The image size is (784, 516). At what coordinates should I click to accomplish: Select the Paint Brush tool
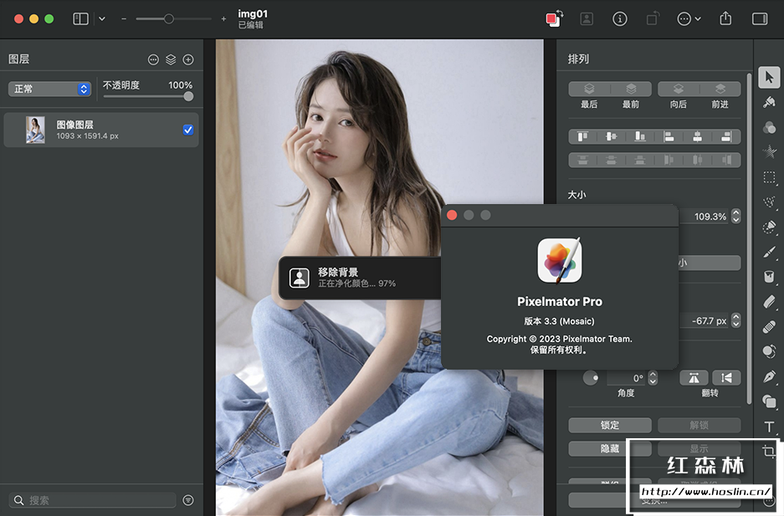coord(769,252)
